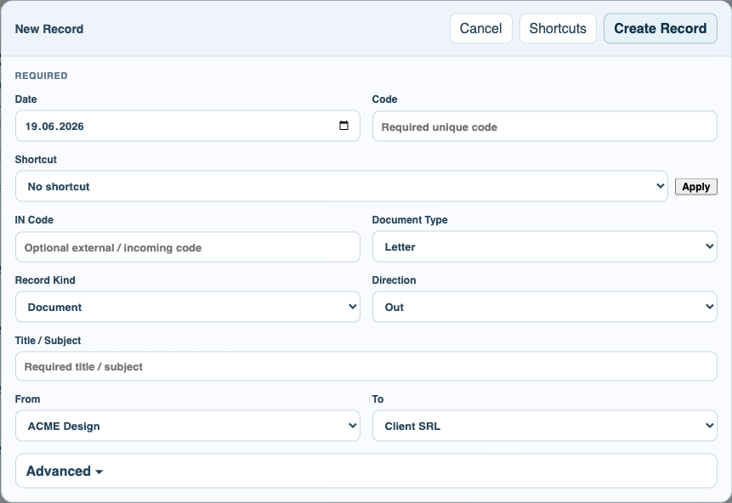Focus the Code input field
The width and height of the screenshot is (732, 503).
pos(544,126)
